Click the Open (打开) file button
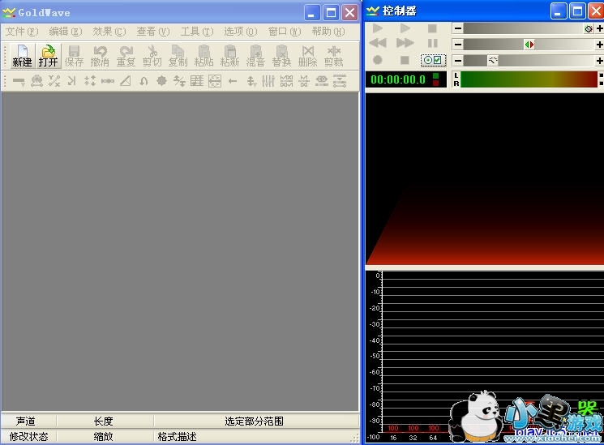Screen dimensions: 604x445 (x=49, y=56)
